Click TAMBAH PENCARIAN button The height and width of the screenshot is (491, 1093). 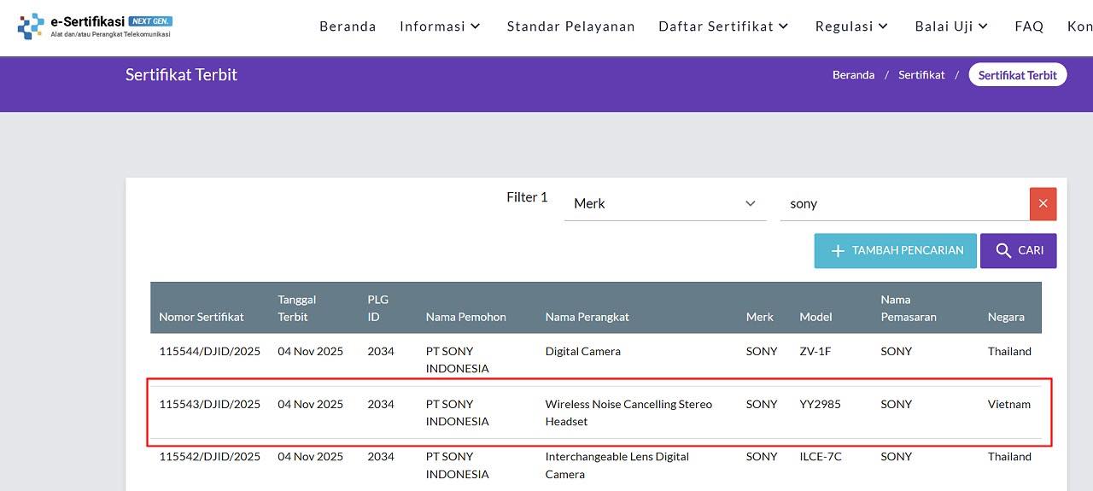pos(895,251)
